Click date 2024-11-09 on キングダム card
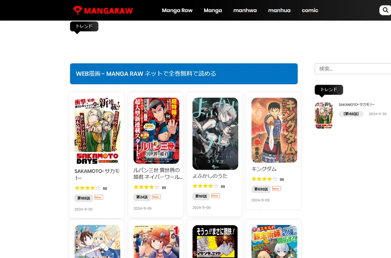 point(260,200)
